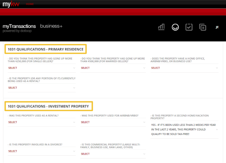Open currently being used as rental dropdown
Viewport: 226px width, 163px height.
42,88
